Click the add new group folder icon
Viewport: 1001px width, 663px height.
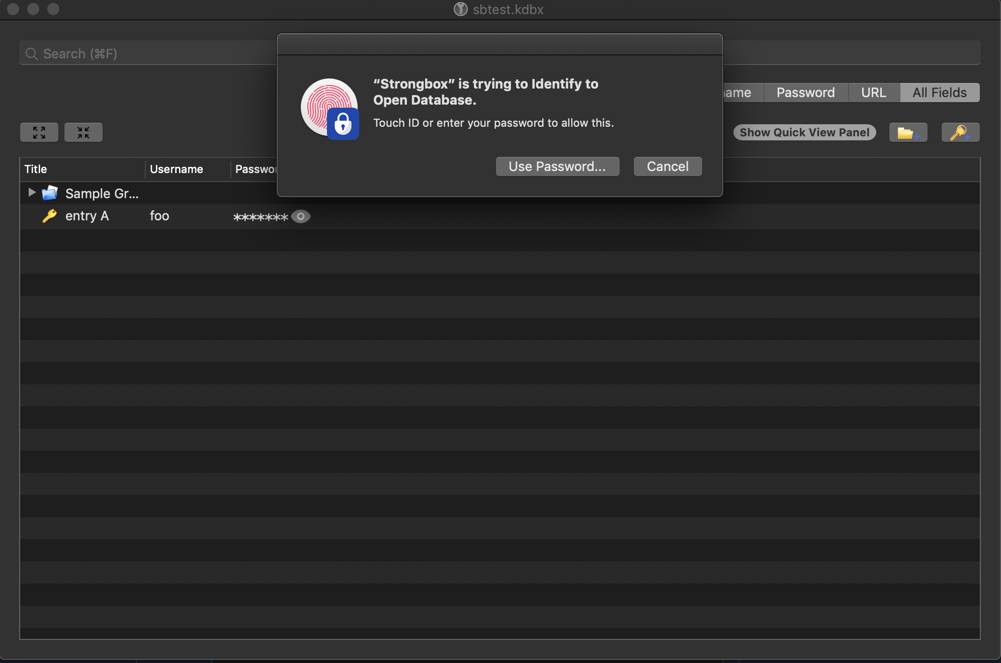pyautogui.click(x=908, y=132)
